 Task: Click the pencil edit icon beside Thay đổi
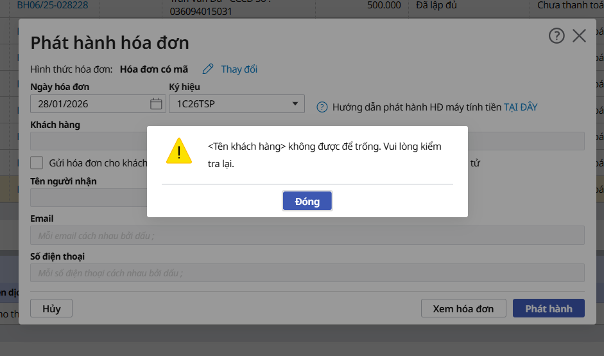208,69
